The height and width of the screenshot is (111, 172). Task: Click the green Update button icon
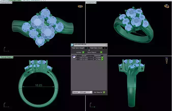point(83,52)
